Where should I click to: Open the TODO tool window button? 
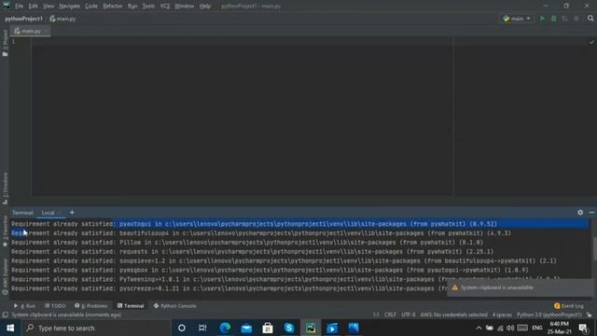(55, 306)
